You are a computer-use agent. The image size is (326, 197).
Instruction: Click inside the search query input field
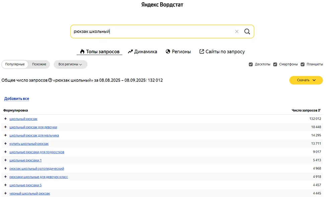151,31
